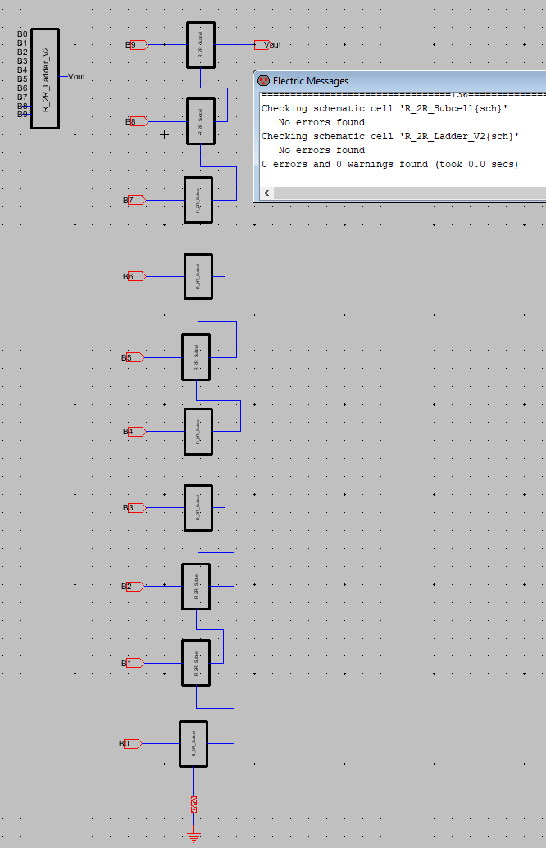The height and width of the screenshot is (848, 546).
Task: Select the R_2R_Subcell instance connected to B6
Action: [198, 276]
